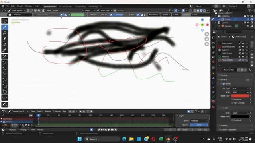
Task: Select the Tint tool
Action: pos(5,44)
